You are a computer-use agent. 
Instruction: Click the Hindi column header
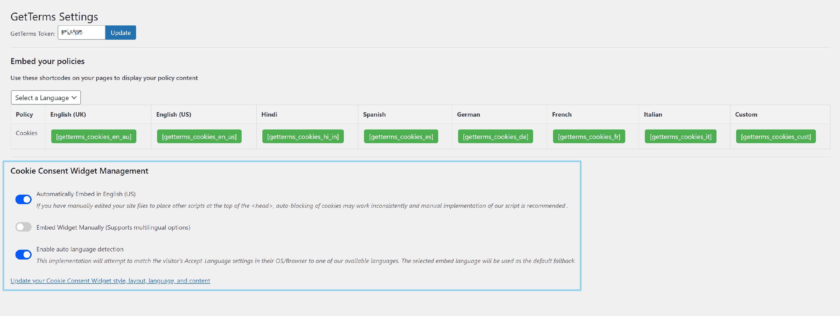point(269,114)
